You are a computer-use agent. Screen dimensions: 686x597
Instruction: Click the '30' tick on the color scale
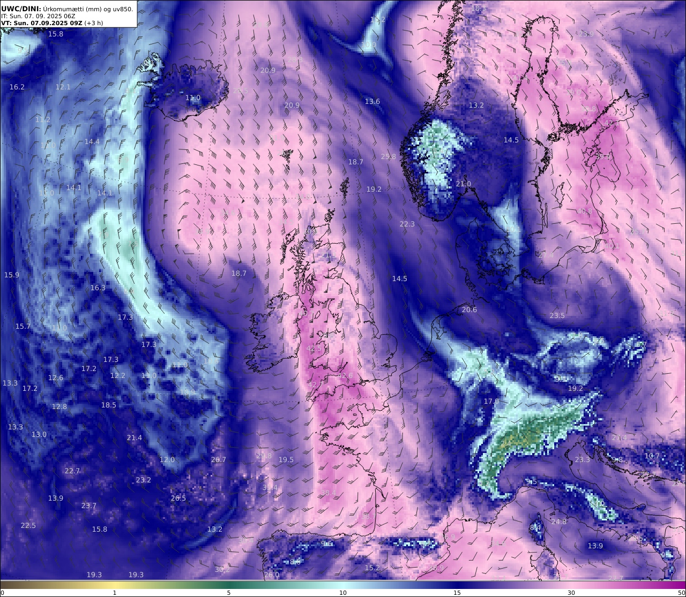[x=571, y=592]
